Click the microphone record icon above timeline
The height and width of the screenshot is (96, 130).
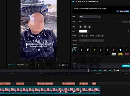tap(89, 71)
